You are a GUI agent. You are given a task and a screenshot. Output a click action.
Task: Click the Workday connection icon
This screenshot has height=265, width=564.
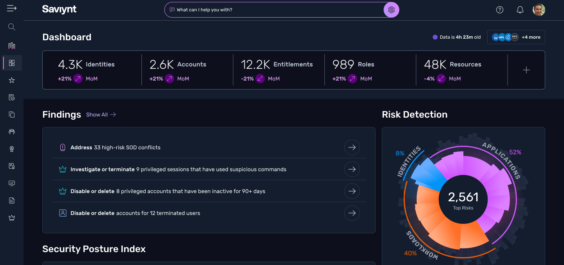(496, 37)
